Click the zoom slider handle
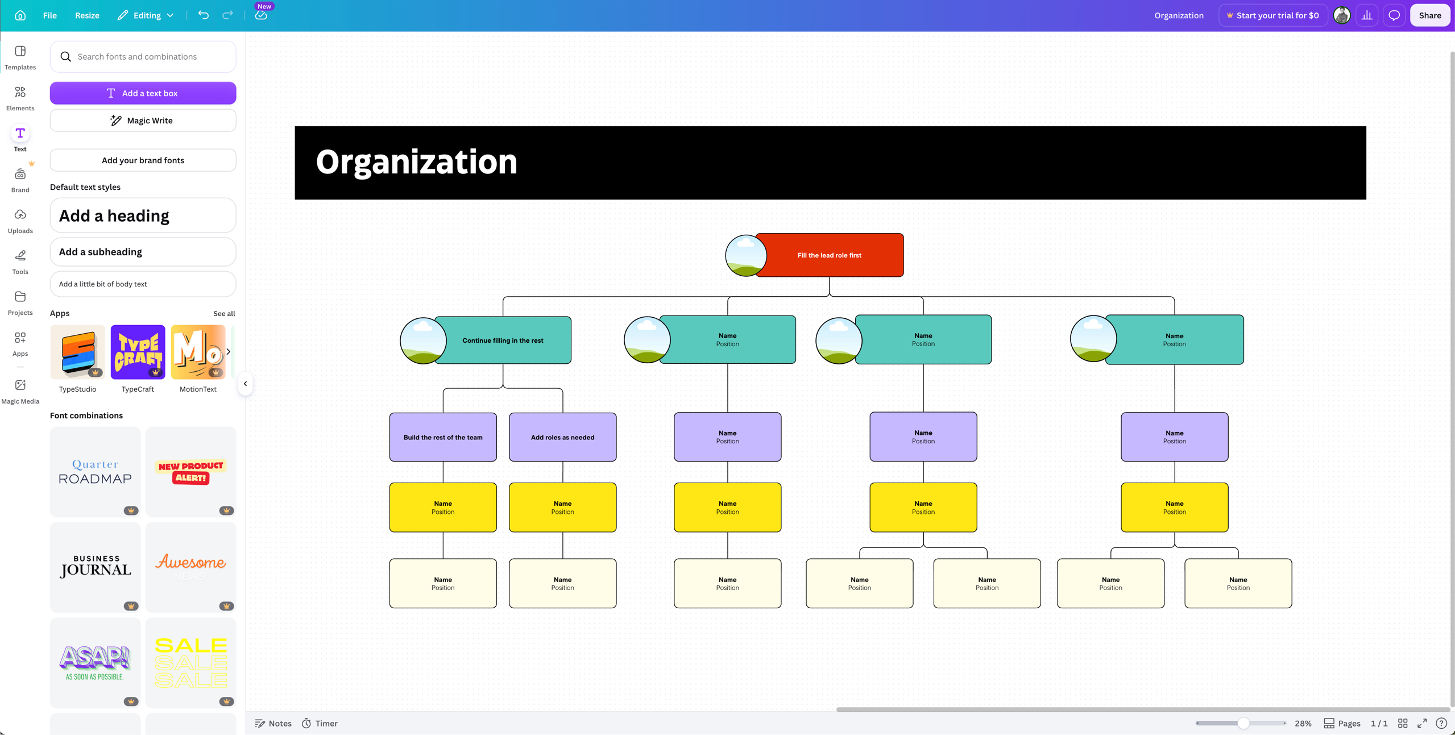The image size is (1455, 735). tap(1243, 723)
